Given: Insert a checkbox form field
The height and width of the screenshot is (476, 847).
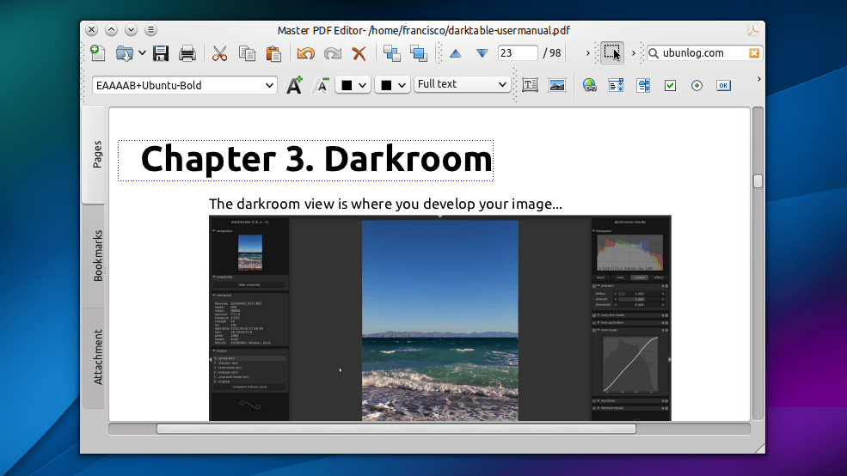Looking at the screenshot, I should (671, 85).
